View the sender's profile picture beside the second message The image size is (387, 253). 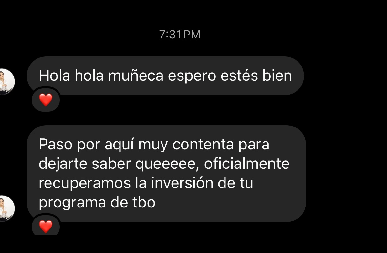tap(7, 208)
